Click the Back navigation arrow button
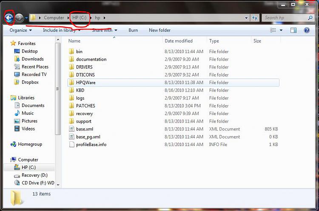This screenshot has height=211, width=319. click(9, 18)
